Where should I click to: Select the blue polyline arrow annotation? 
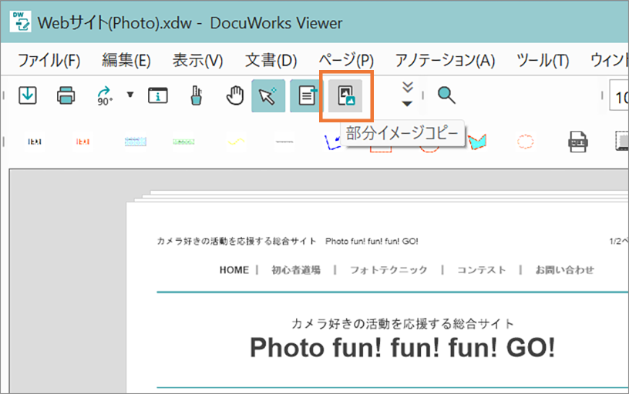point(331,142)
